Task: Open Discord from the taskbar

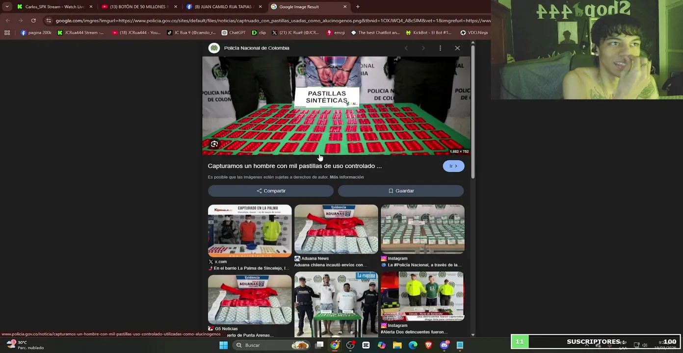Action: [444, 345]
